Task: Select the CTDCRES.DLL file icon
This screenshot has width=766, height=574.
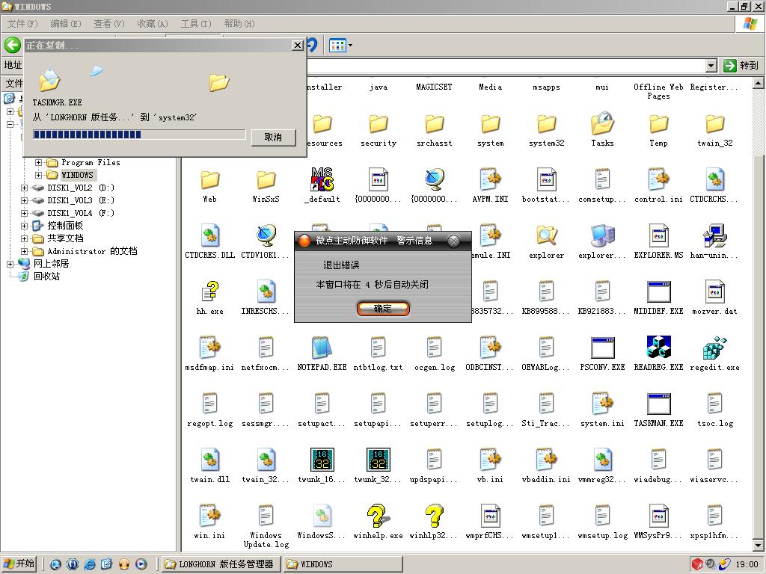Action: tap(209, 235)
